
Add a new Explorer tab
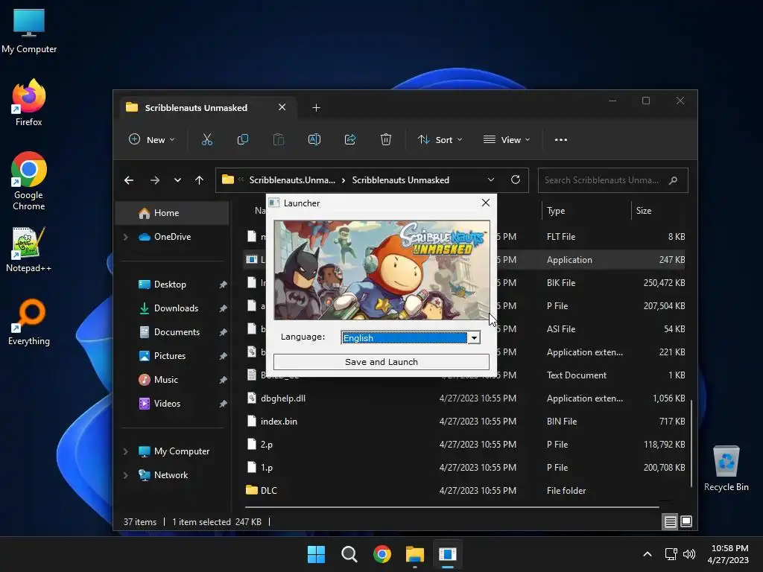(316, 108)
